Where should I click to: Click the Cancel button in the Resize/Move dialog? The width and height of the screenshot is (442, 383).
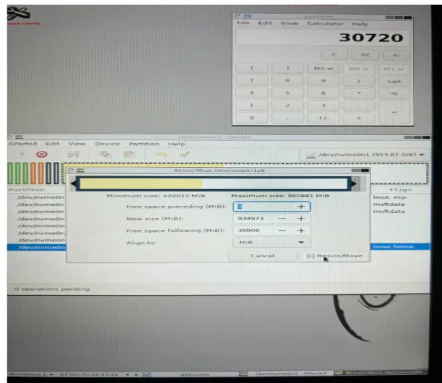coord(262,255)
